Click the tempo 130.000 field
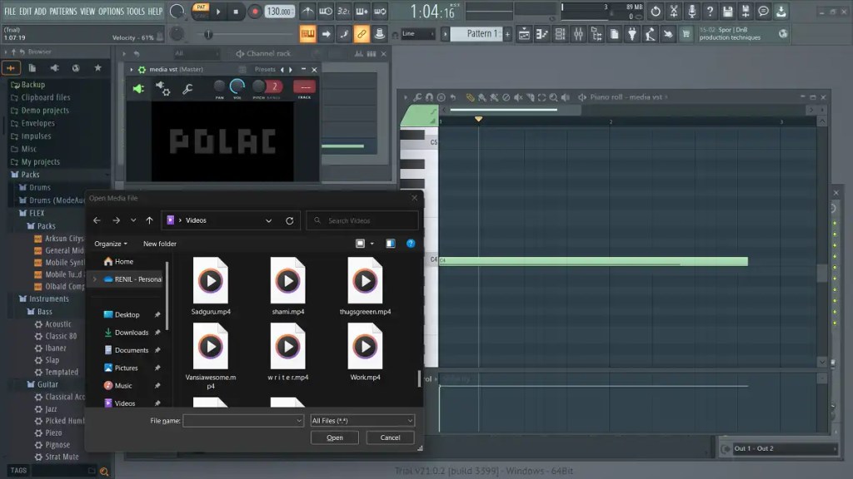This screenshot has height=479, width=853. pyautogui.click(x=280, y=12)
